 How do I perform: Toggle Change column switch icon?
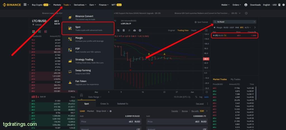click(x=255, y=32)
